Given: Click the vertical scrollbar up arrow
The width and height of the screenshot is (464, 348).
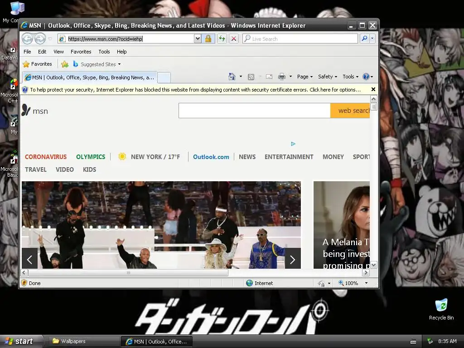Looking at the screenshot, I should tap(373, 99).
